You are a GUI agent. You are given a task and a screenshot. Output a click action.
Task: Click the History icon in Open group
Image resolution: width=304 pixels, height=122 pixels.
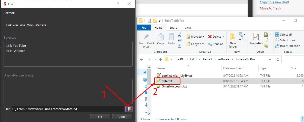(x=266, y=46)
